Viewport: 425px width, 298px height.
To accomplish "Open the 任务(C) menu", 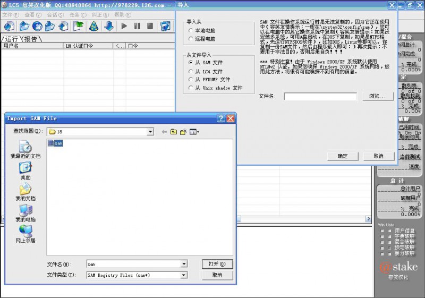I will click(x=78, y=15).
